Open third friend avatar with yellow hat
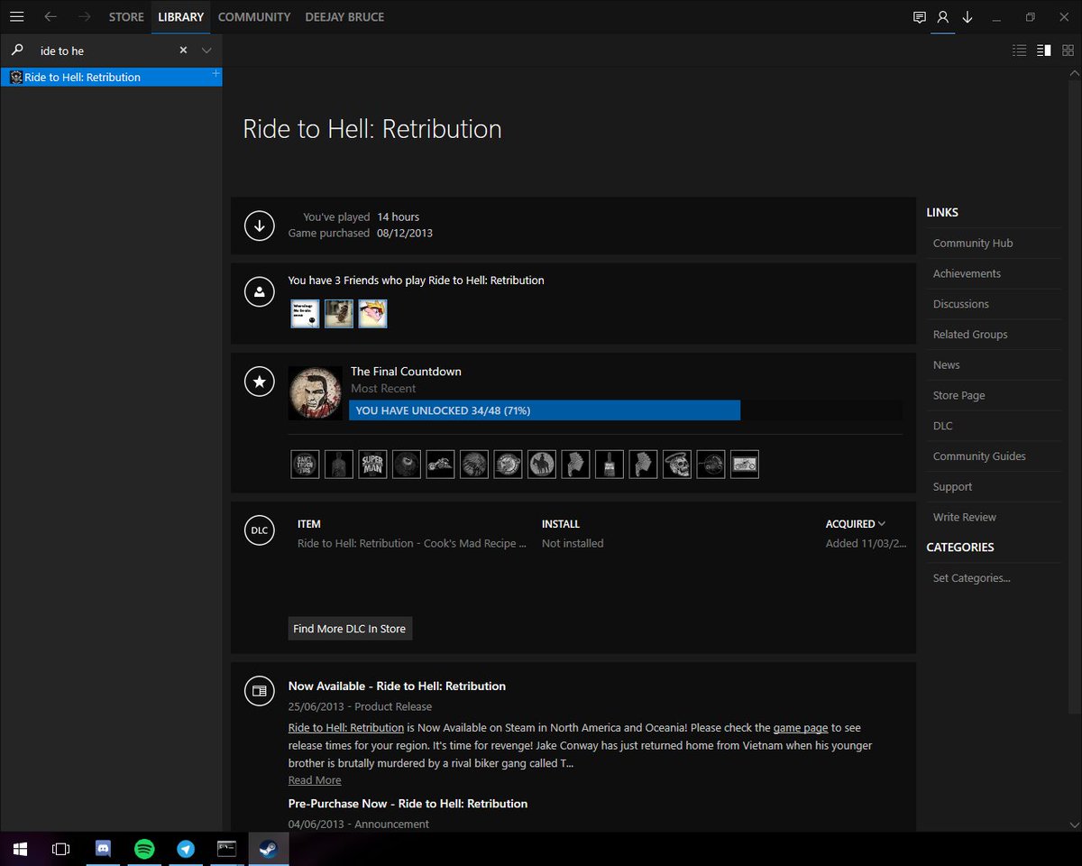The height and width of the screenshot is (866, 1082). 372,314
